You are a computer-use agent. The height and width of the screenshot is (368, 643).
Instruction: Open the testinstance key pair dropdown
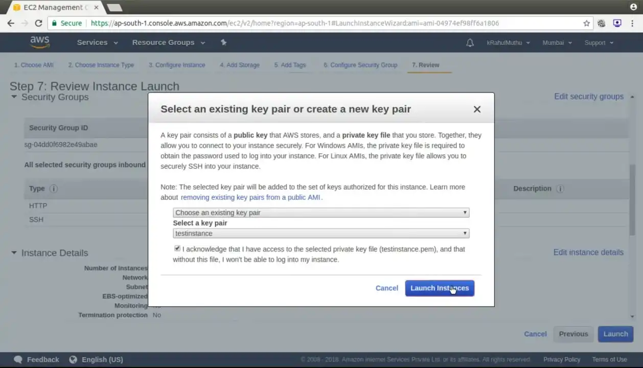point(321,233)
